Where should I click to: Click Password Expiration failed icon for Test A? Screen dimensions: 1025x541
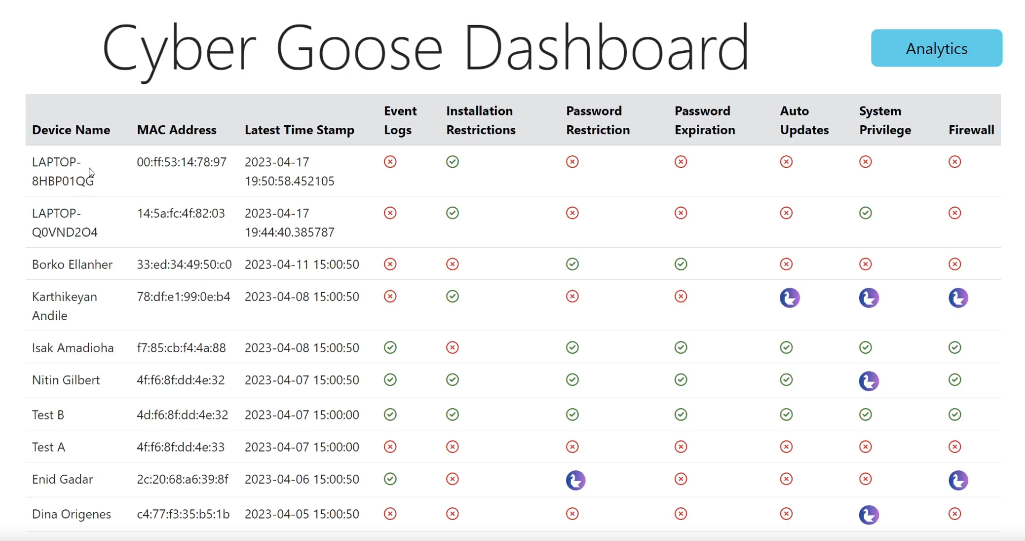(681, 447)
